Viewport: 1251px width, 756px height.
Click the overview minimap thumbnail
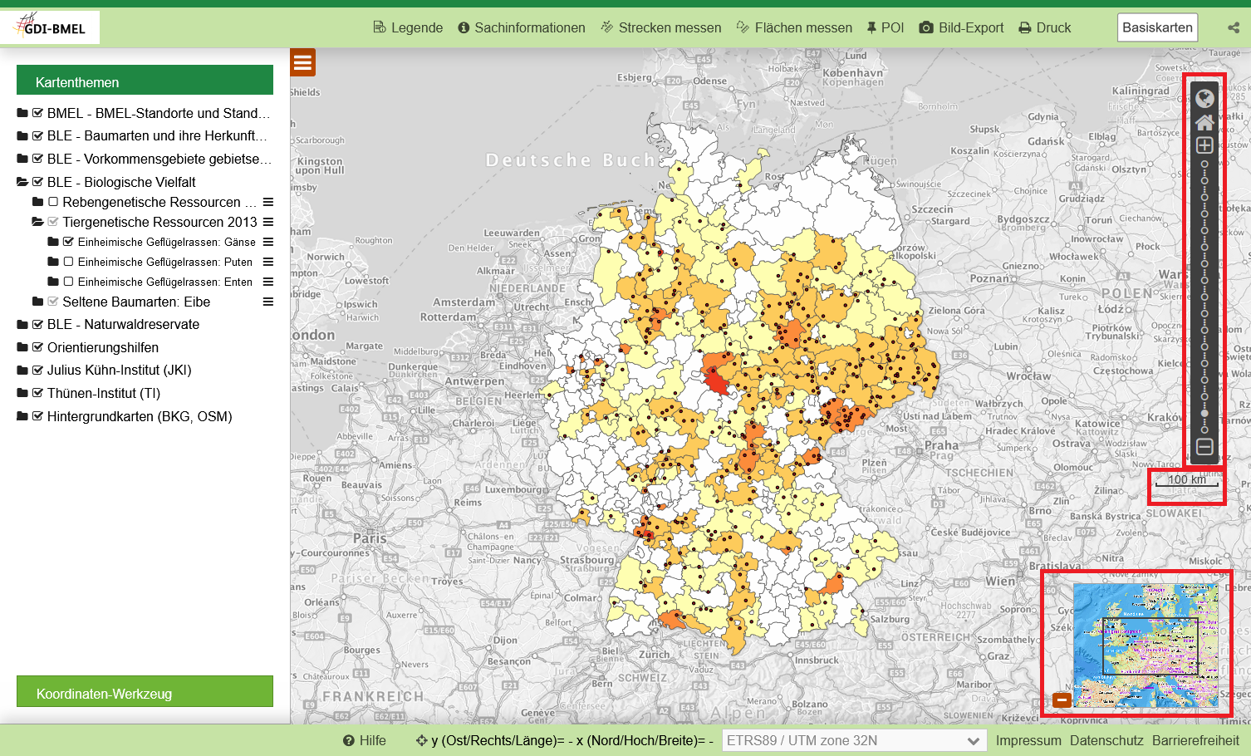point(1146,646)
